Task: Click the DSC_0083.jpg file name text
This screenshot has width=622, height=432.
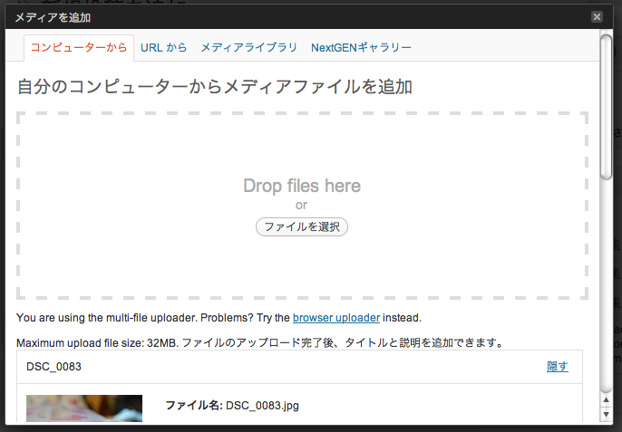Action: 262,406
